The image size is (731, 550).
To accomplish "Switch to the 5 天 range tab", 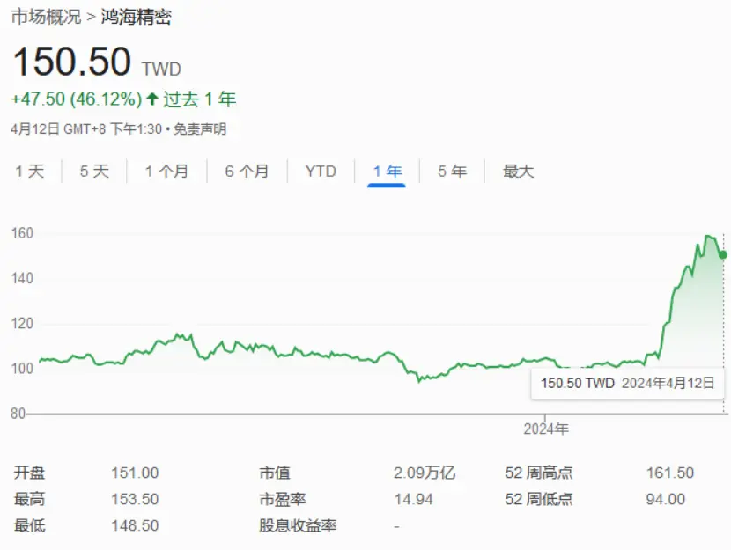I will tap(94, 172).
